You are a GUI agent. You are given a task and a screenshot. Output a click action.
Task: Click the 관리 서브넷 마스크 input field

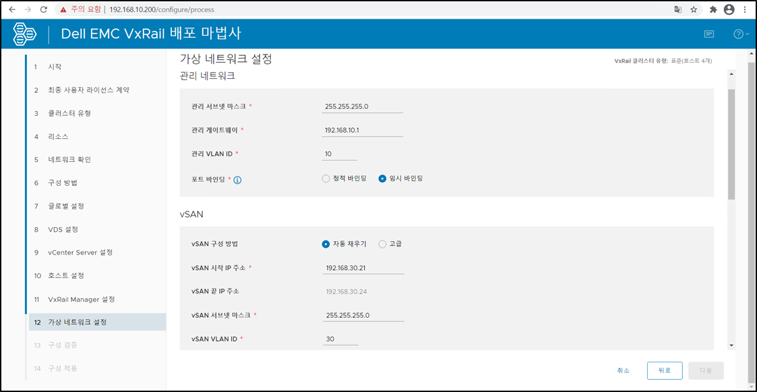click(x=362, y=106)
